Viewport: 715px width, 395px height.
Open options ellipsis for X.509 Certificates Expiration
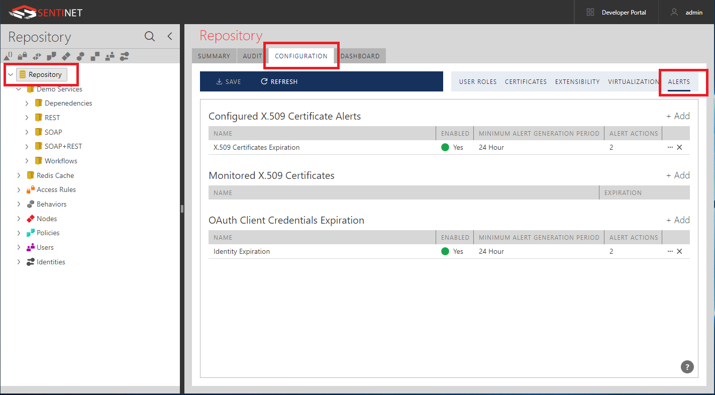(670, 147)
